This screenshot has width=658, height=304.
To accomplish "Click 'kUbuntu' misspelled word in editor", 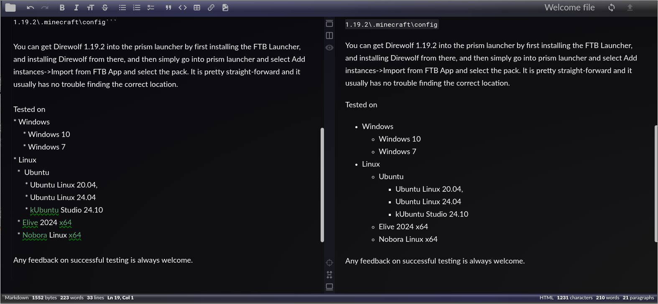I will pos(44,210).
